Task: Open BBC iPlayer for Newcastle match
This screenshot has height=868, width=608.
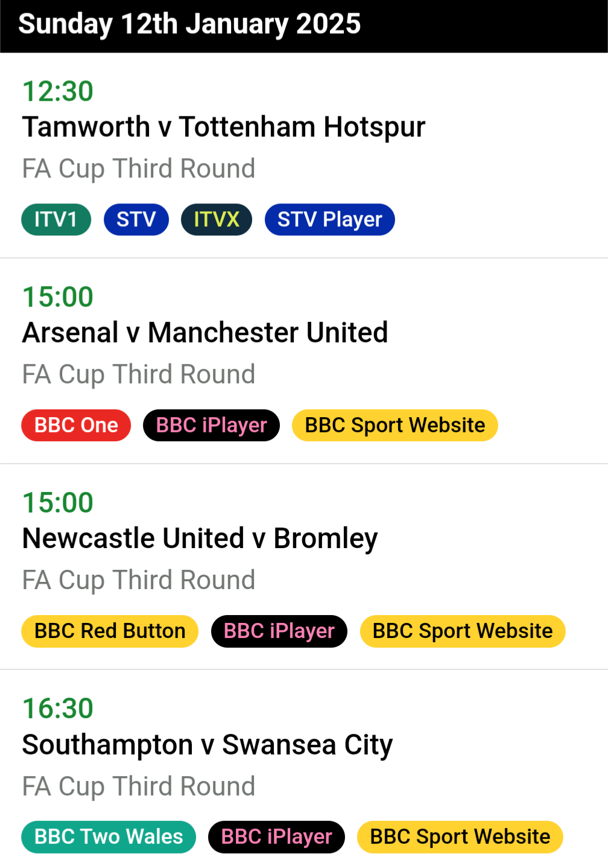Action: (x=279, y=631)
